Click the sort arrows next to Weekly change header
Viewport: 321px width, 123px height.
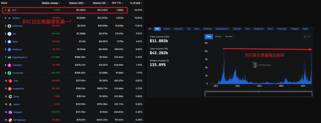point(59,3)
